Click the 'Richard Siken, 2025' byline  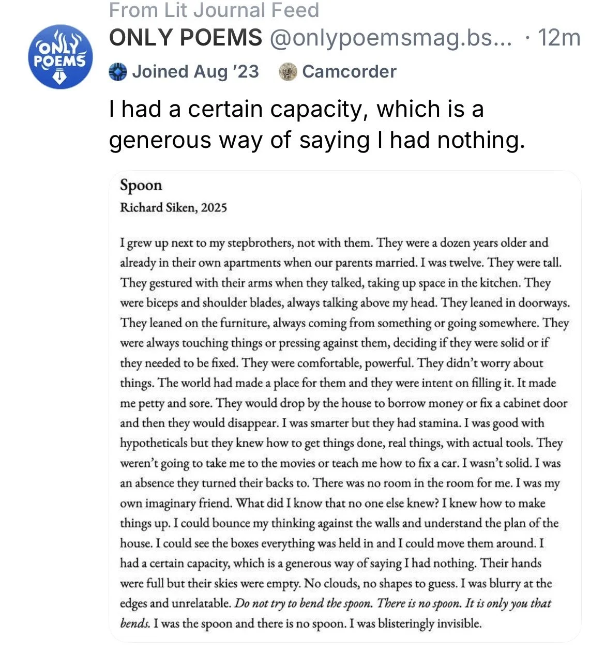(173, 207)
